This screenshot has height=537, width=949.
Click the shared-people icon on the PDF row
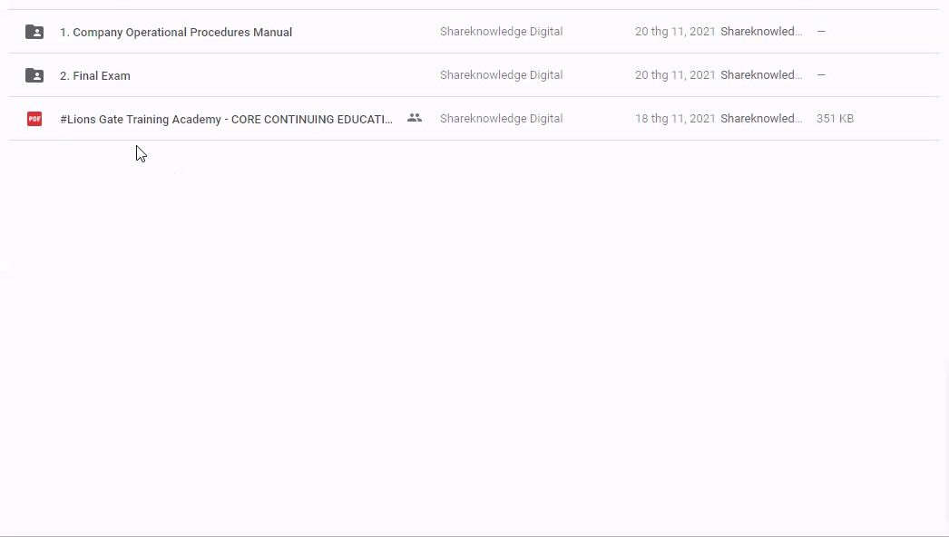[x=415, y=118]
